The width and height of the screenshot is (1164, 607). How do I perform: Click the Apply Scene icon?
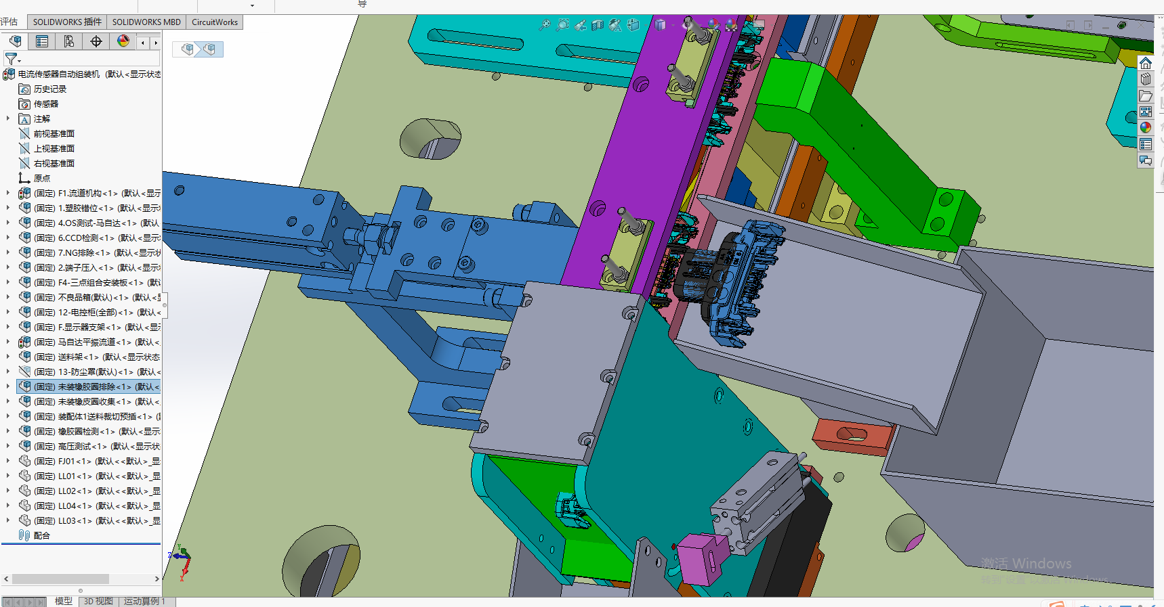731,25
